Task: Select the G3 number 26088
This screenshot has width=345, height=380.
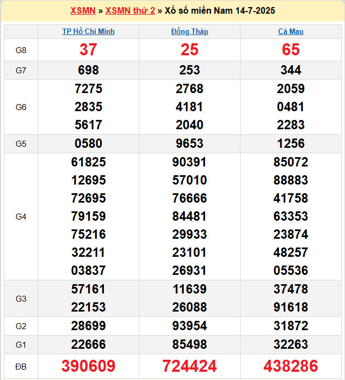Action: (189, 307)
